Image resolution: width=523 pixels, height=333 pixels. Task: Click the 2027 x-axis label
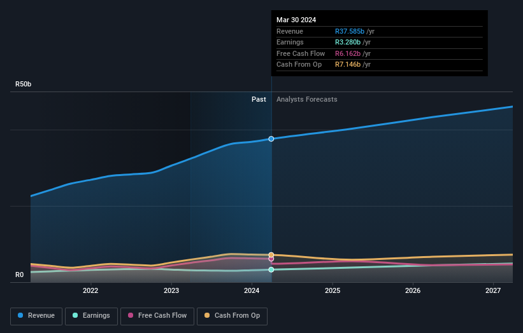[x=493, y=290]
